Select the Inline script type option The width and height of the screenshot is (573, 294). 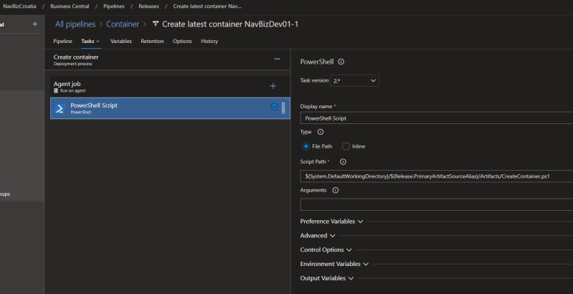click(346, 146)
